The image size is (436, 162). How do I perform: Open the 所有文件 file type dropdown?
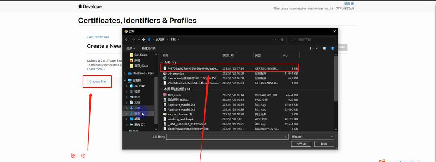(x=312, y=136)
